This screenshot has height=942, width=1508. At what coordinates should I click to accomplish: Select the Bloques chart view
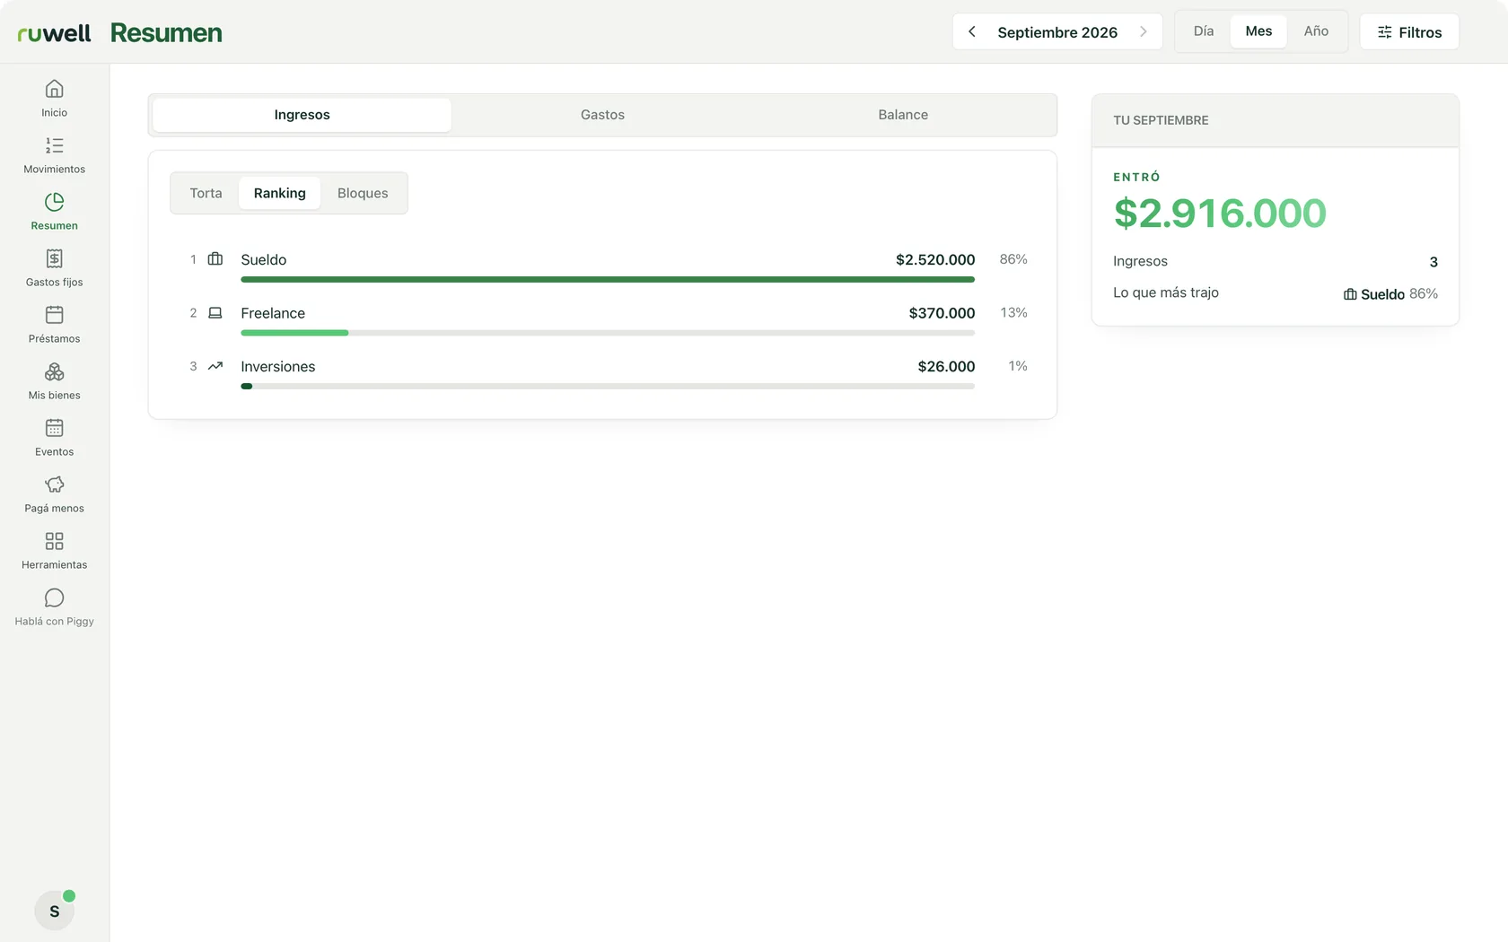point(363,193)
